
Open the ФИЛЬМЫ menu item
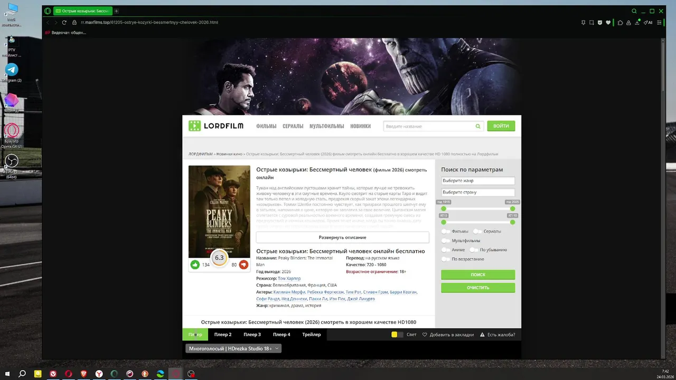tap(266, 126)
